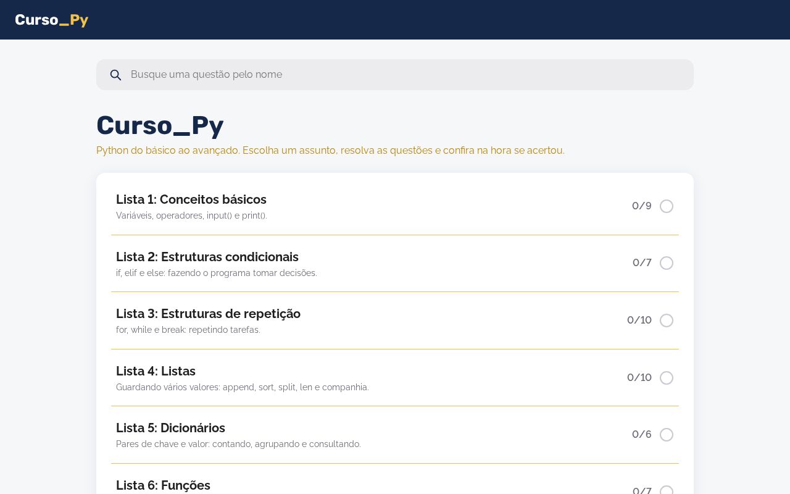Viewport: 790px width, 494px height.
Task: Click the 0/10 counter for Lista 4
Action: coord(639,377)
